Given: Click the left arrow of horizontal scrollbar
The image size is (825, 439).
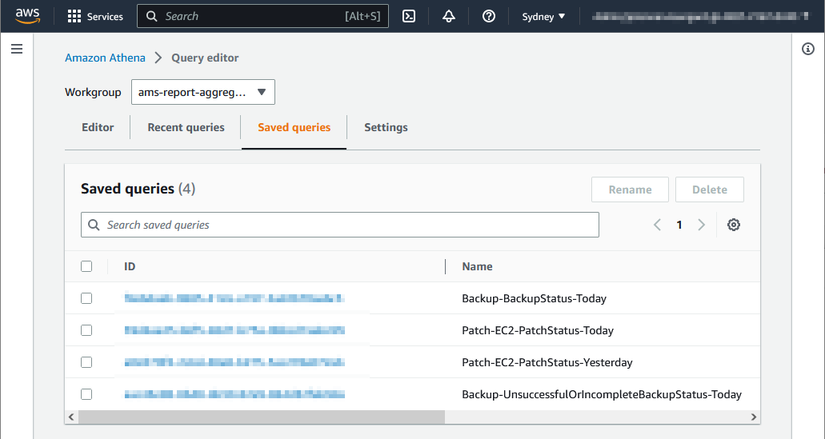Looking at the screenshot, I should click(71, 417).
